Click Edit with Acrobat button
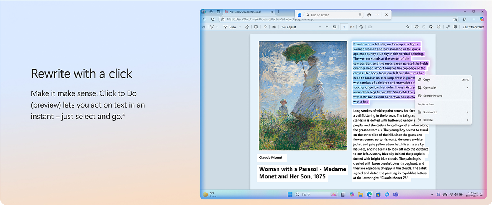 473,27
